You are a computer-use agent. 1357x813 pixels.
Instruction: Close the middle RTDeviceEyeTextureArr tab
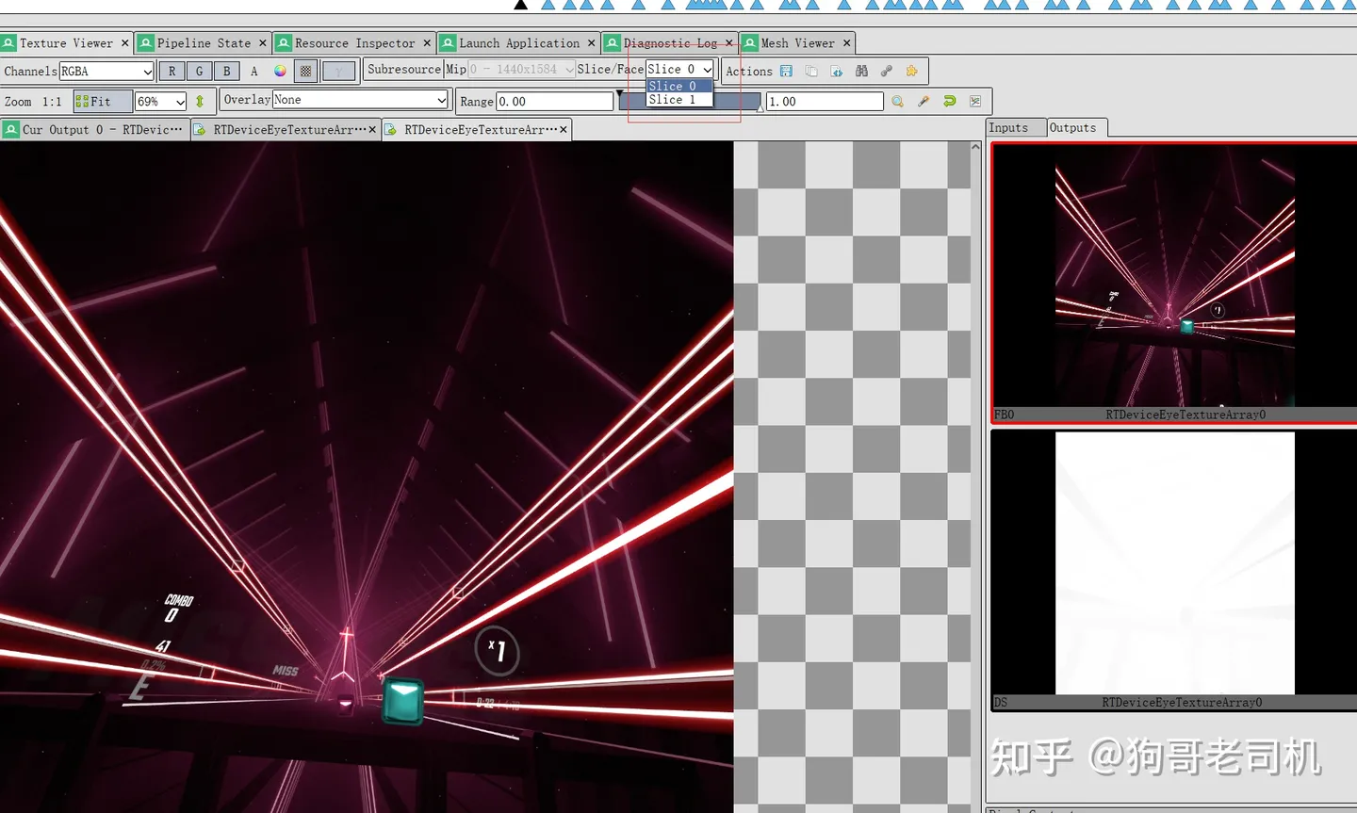pyautogui.click(x=372, y=130)
